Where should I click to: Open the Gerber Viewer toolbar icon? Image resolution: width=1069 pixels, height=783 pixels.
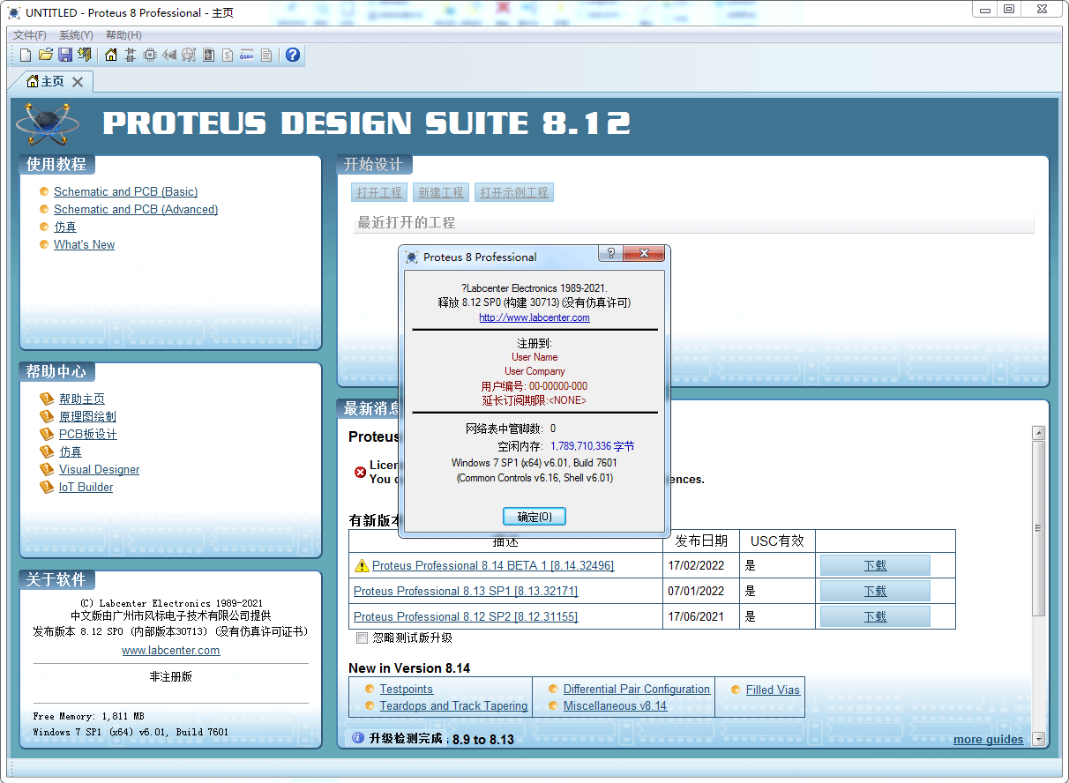pos(189,55)
